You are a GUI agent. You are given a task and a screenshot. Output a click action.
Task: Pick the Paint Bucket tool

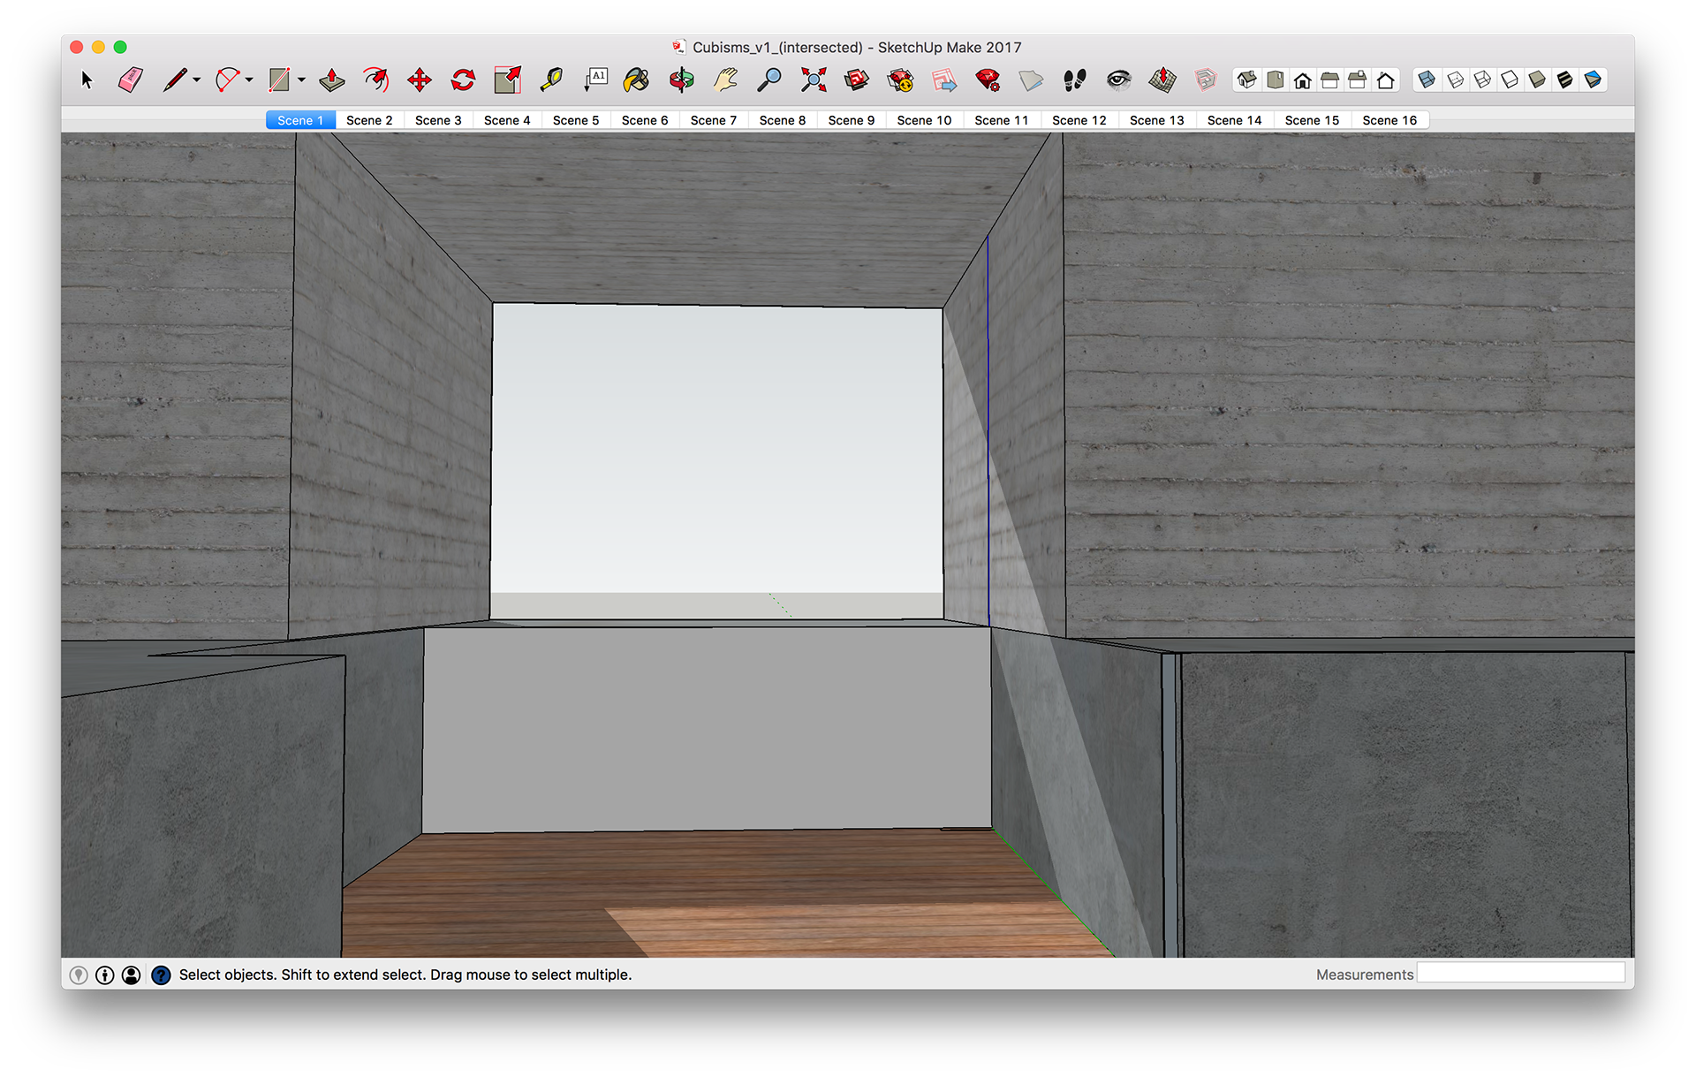(636, 80)
